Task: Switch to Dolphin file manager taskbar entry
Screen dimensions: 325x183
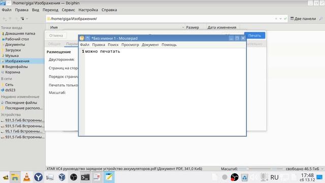Action: [15, 177]
